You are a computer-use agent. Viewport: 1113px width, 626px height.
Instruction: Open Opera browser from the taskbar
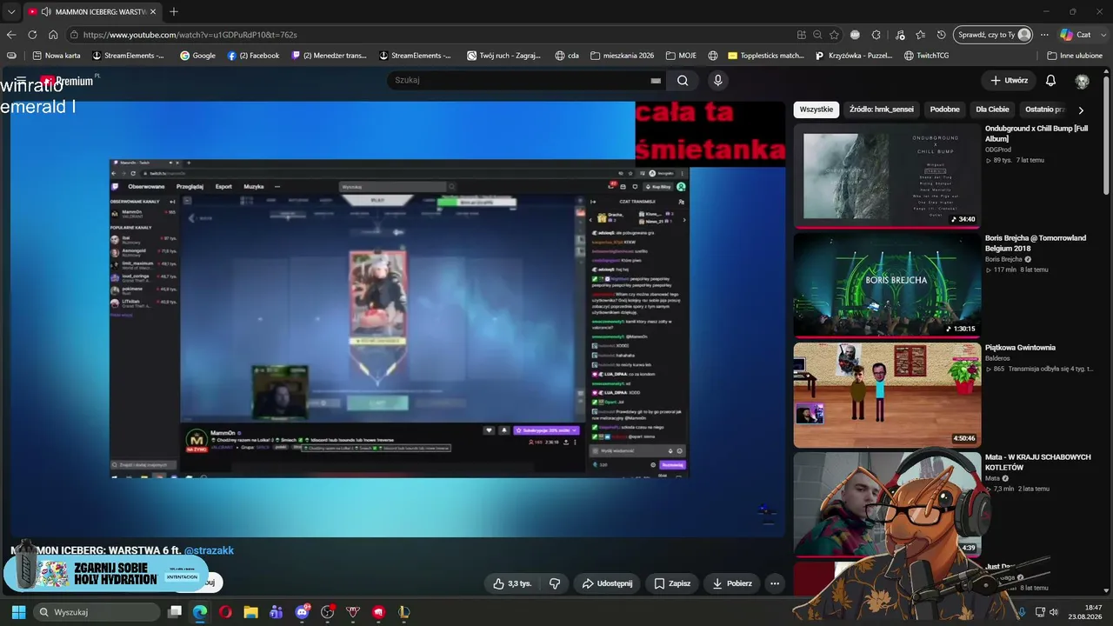pyautogui.click(x=225, y=612)
